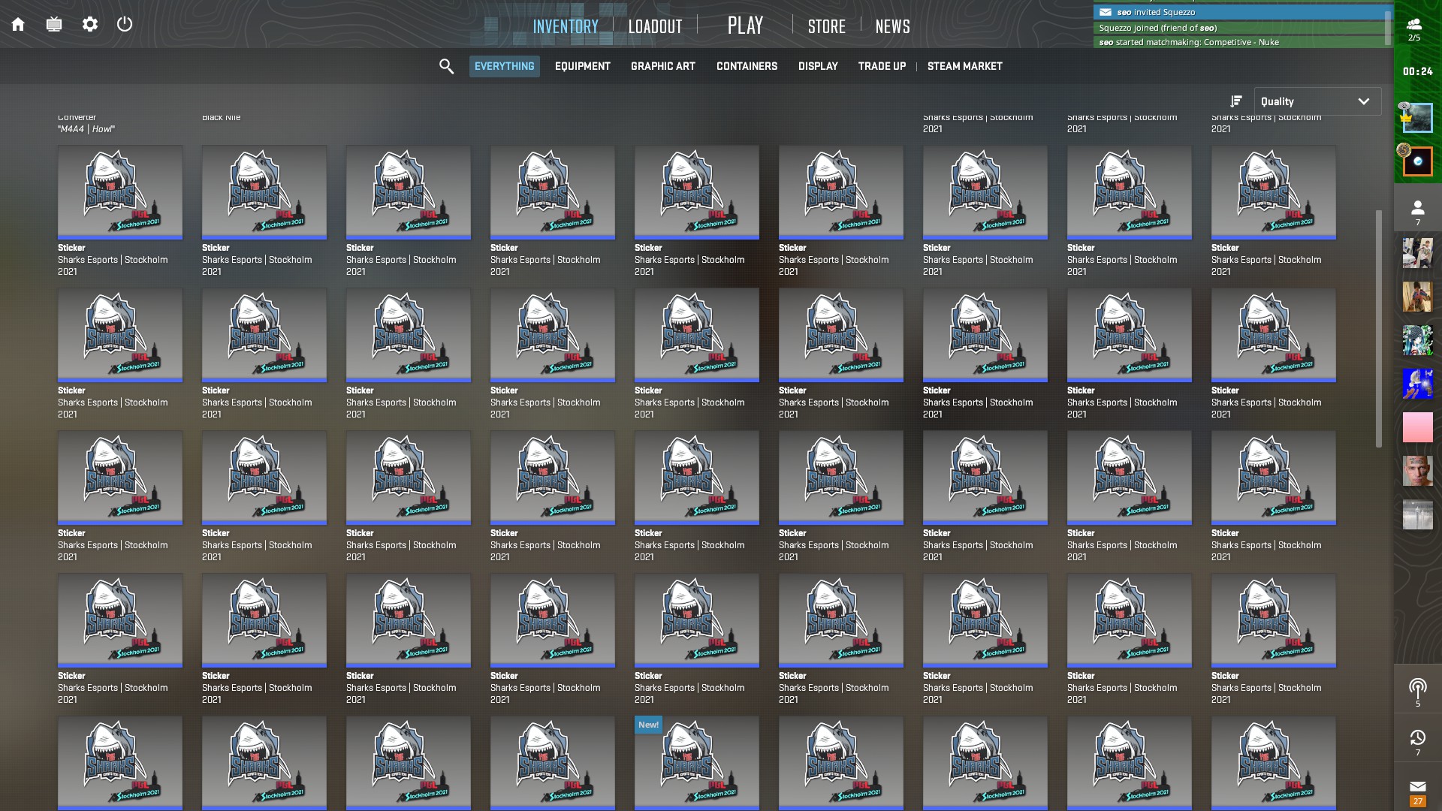
Task: Open the inventory search magnifier
Action: (x=446, y=66)
